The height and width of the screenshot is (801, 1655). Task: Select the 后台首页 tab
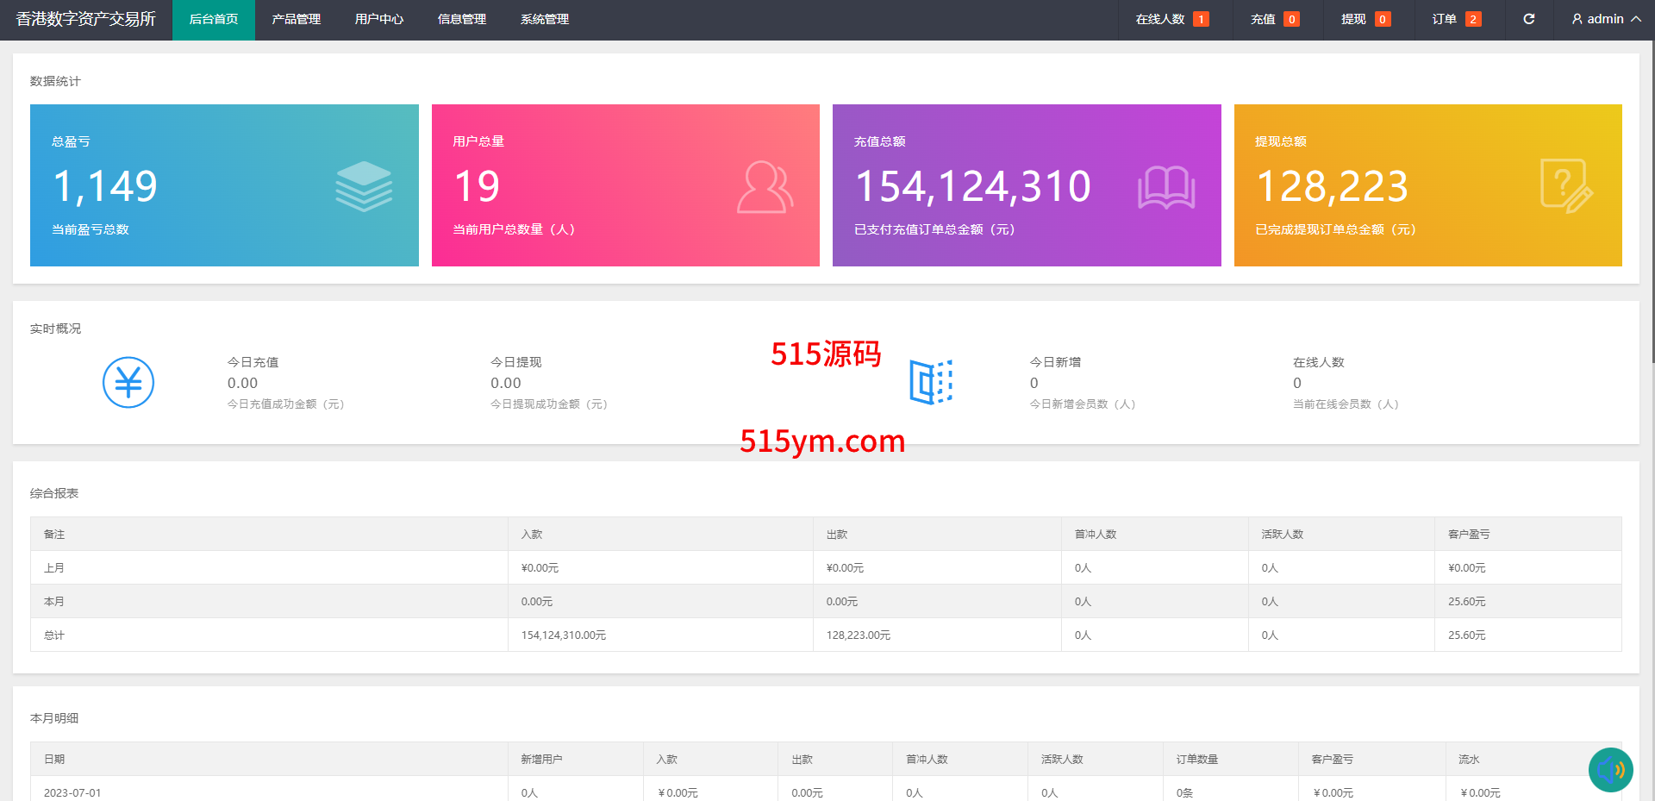point(213,19)
